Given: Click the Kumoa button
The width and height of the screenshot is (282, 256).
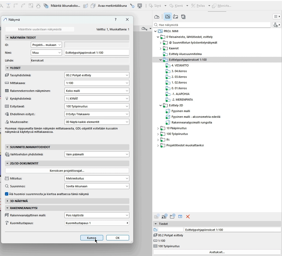Looking at the screenshot, I should coord(92,238).
